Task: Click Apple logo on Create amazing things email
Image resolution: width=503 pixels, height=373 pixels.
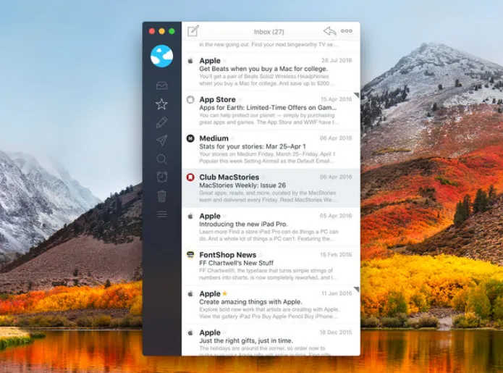Action: (190, 294)
